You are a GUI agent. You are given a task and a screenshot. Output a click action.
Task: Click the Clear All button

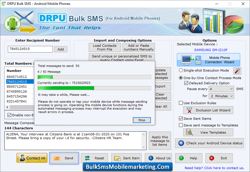click(x=163, y=106)
